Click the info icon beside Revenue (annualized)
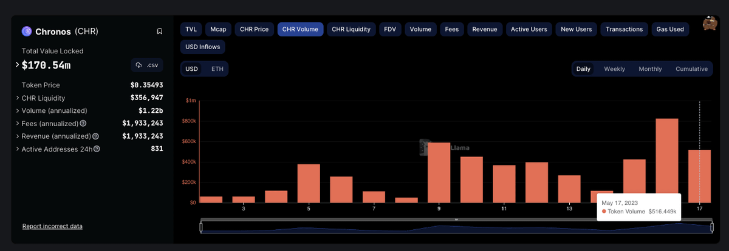Screen dimensions: 729x251 95,136
